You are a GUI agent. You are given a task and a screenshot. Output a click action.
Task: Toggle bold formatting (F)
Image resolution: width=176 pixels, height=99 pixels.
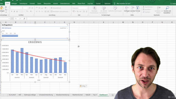[x=12, y=12]
